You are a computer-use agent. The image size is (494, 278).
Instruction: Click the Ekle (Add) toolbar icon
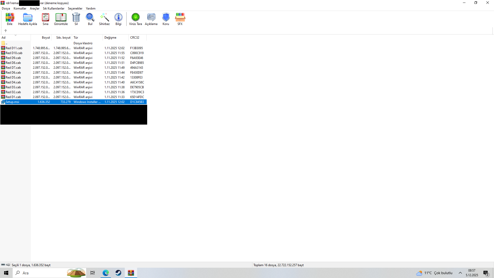pos(10,18)
